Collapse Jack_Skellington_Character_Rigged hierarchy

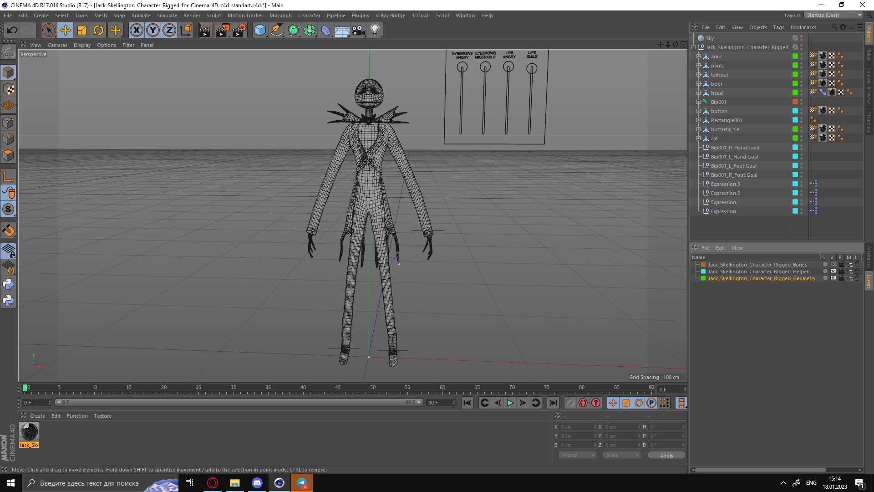tap(694, 47)
